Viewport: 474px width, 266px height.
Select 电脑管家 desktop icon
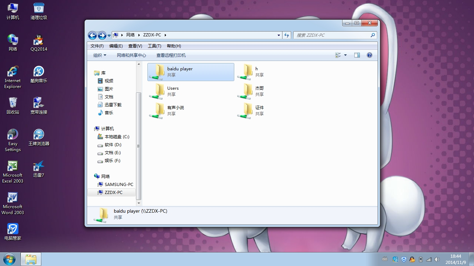[13, 232]
